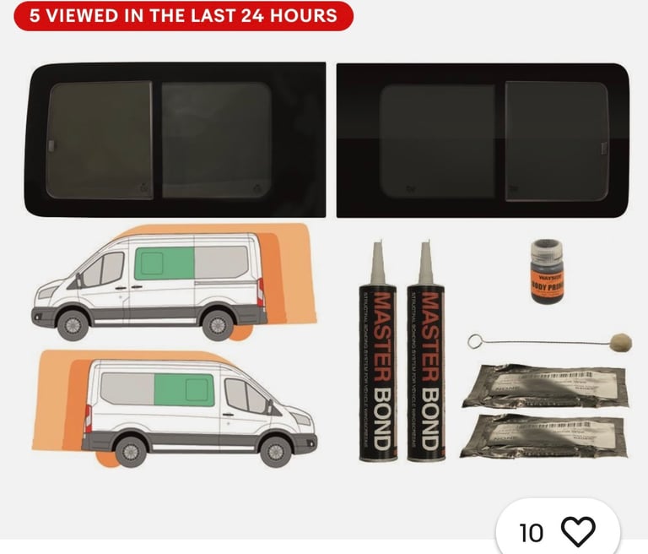Click the primer applicator dauber swab

coord(549,342)
